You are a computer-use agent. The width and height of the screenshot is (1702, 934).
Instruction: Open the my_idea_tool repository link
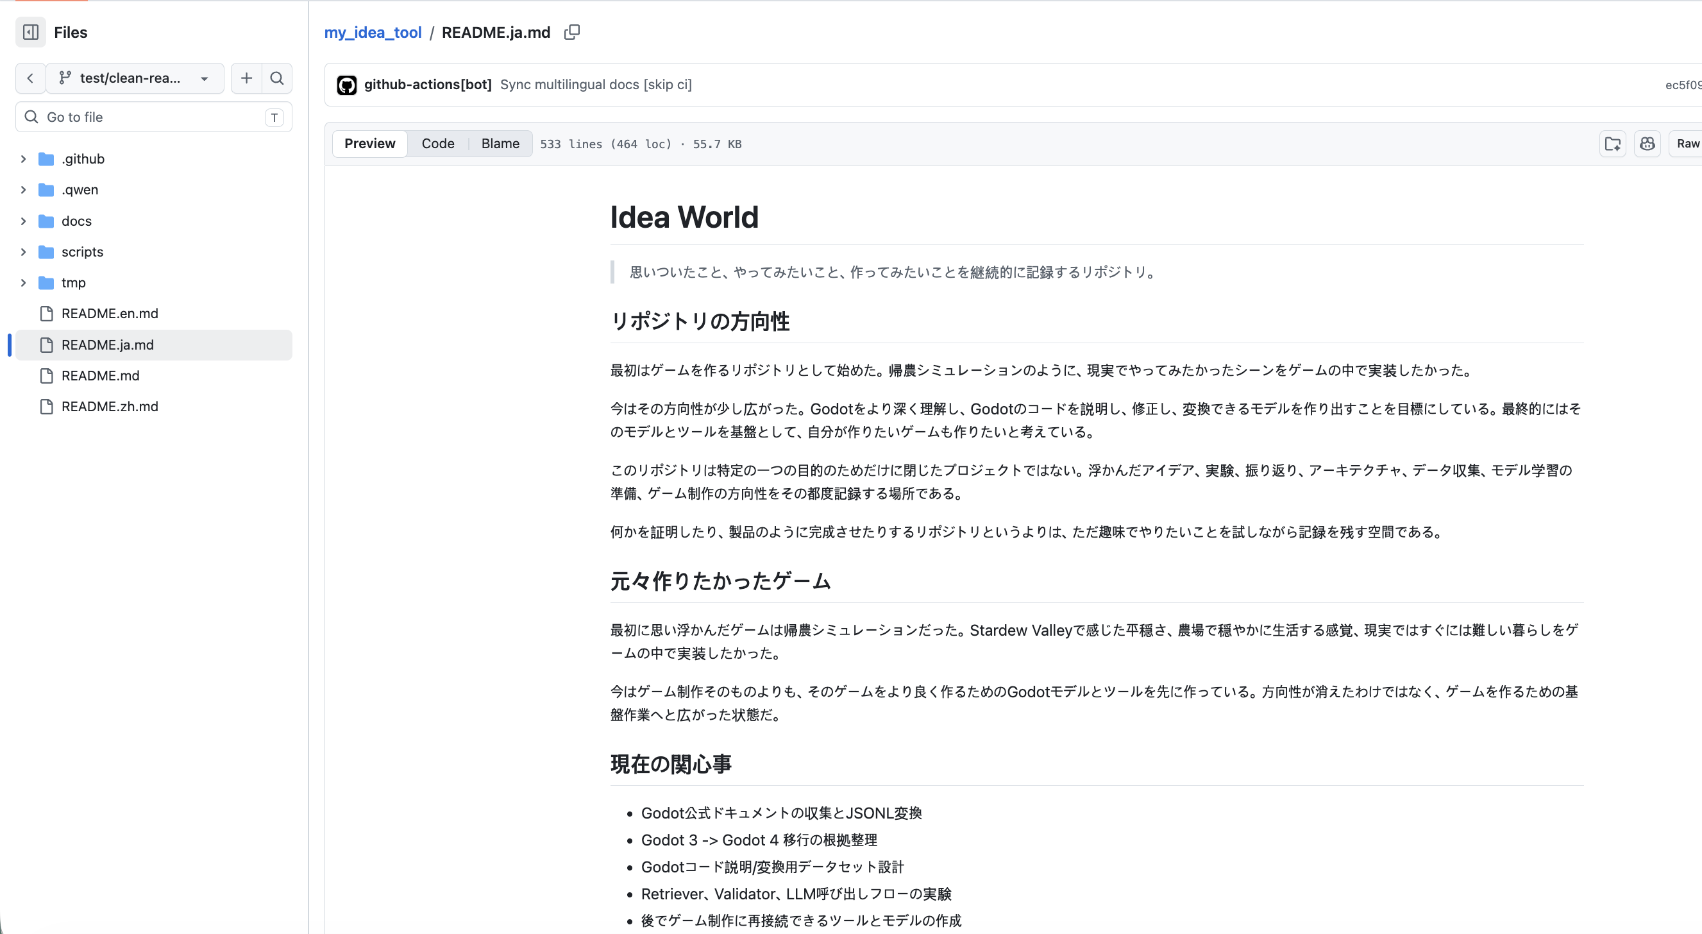click(373, 32)
